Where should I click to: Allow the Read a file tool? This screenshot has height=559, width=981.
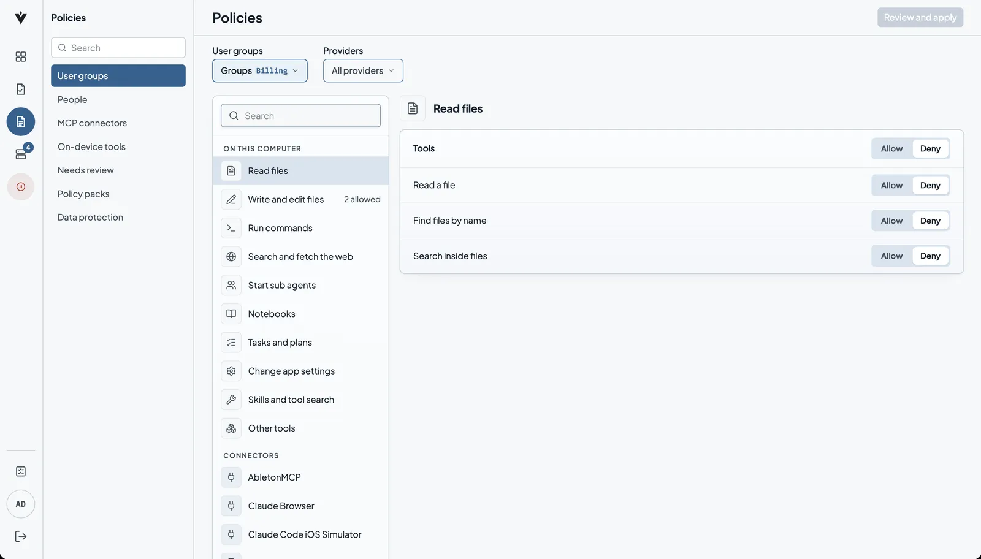click(x=891, y=185)
